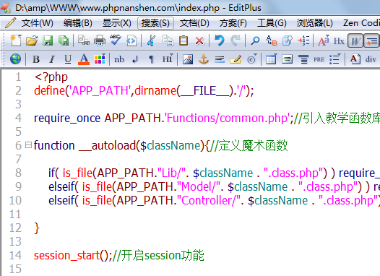Viewport: 380px width, 276px height.
Task: Click line number 14 in the gutter
Action: point(15,255)
